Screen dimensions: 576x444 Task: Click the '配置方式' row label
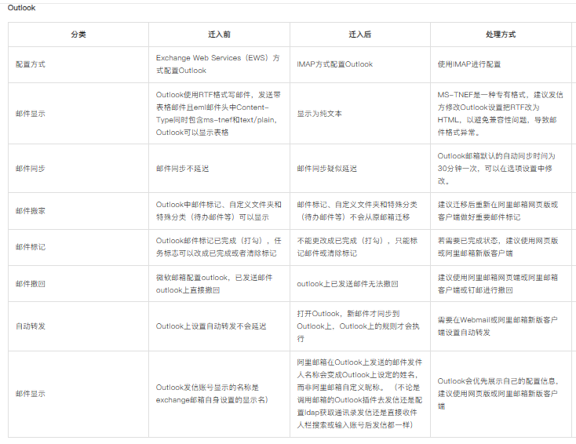pos(31,64)
